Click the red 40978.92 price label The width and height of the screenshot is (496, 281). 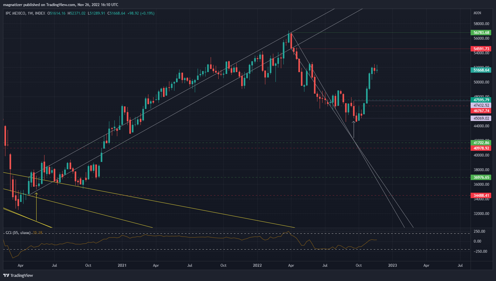[x=481, y=148]
